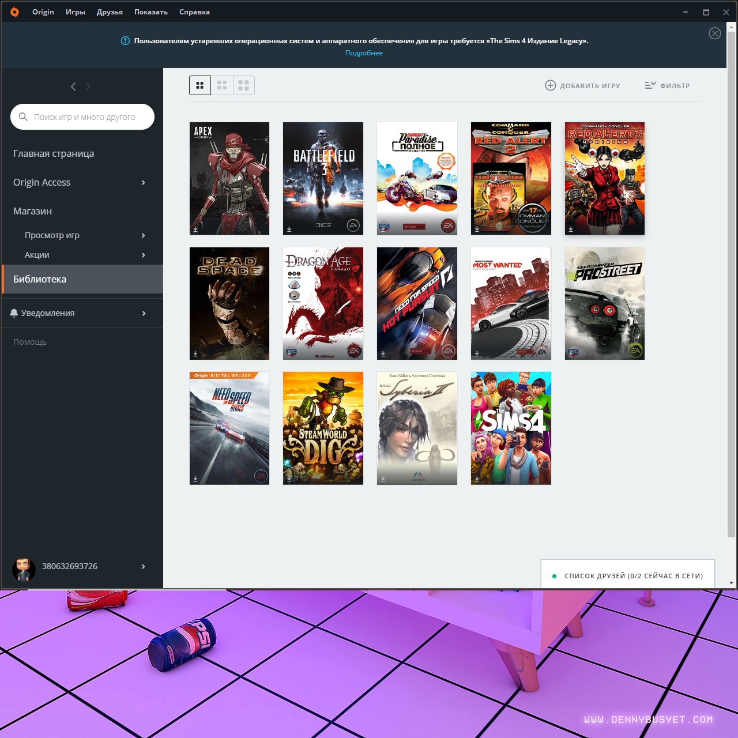This screenshot has width=738, height=738.
Task: Click the notifications bell icon
Action: (x=14, y=313)
